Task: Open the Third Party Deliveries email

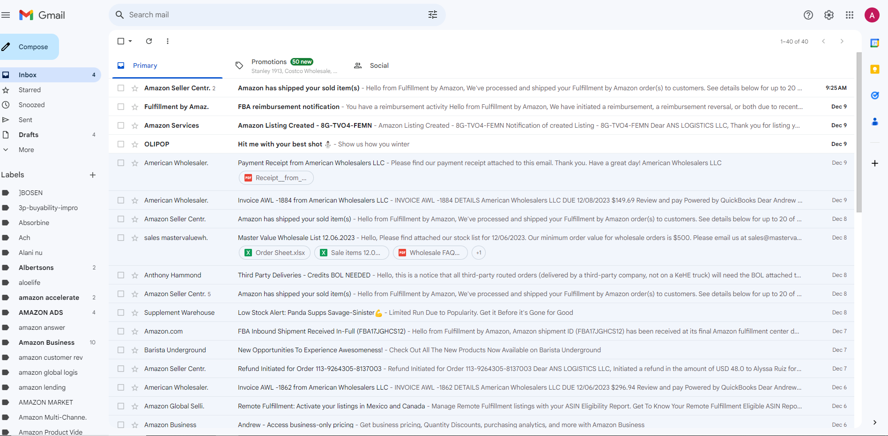Action: pos(481,275)
